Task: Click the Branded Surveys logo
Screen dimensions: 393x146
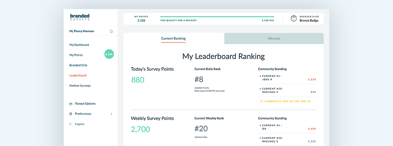Action: coord(80,17)
